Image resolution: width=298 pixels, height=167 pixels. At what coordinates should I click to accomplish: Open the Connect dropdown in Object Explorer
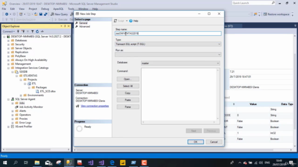click(8, 32)
